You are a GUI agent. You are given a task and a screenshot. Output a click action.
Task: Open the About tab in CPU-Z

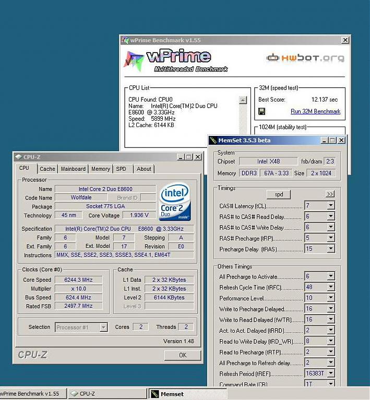(144, 169)
